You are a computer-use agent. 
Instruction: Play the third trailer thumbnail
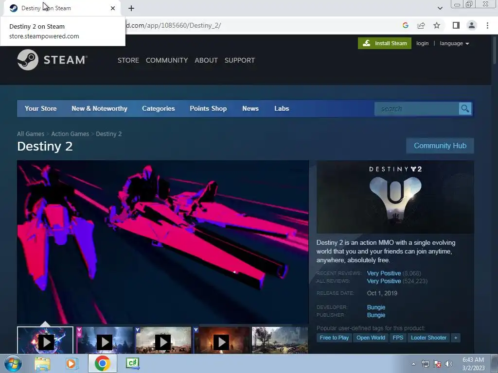pyautogui.click(x=163, y=340)
